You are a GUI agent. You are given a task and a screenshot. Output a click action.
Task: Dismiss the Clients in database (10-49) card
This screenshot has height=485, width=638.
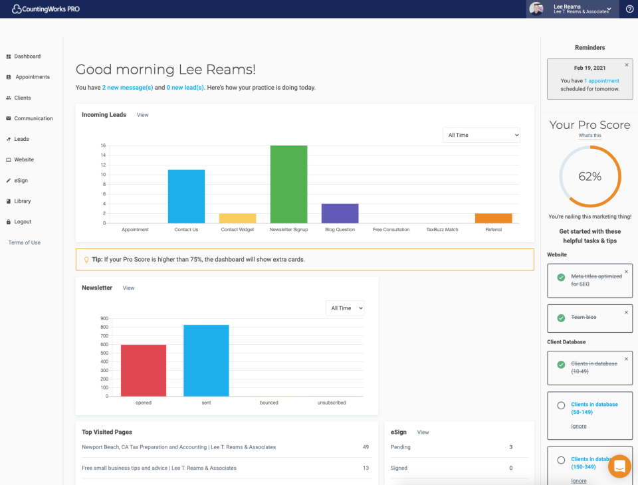[626, 359]
